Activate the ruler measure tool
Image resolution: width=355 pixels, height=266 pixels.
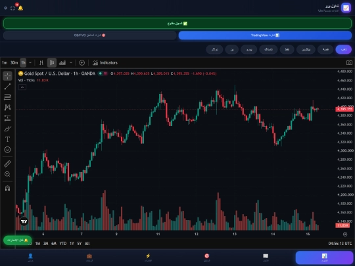[x=7, y=164]
